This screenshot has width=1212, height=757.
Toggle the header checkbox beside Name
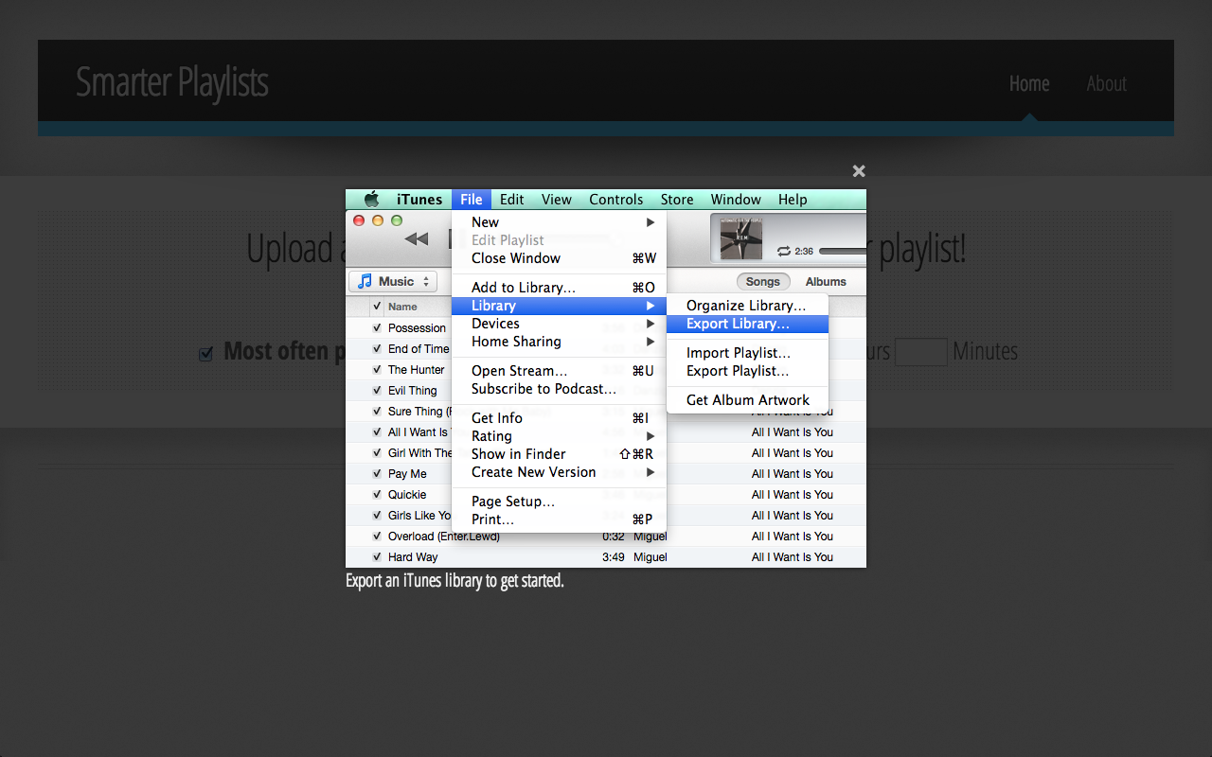(x=377, y=306)
